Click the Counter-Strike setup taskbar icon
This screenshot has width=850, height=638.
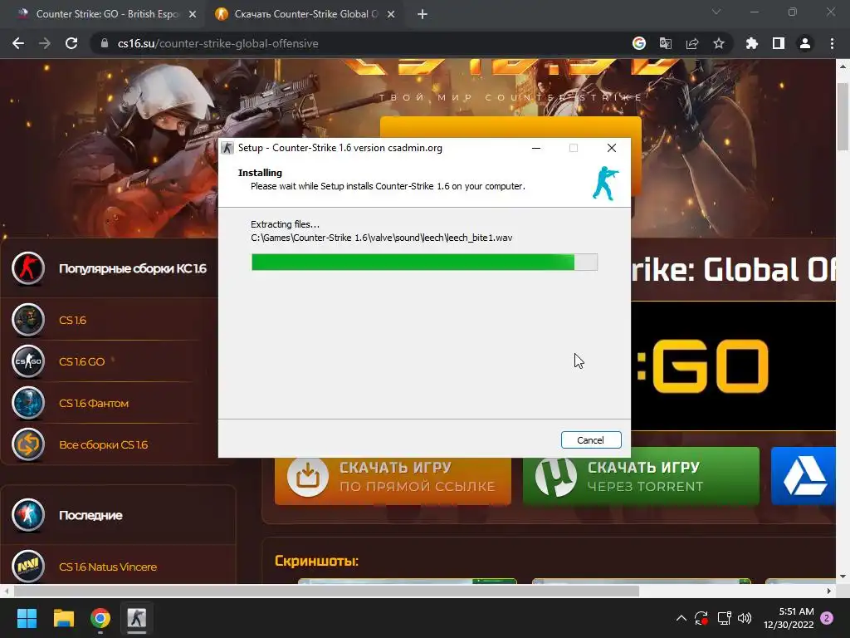(x=137, y=618)
